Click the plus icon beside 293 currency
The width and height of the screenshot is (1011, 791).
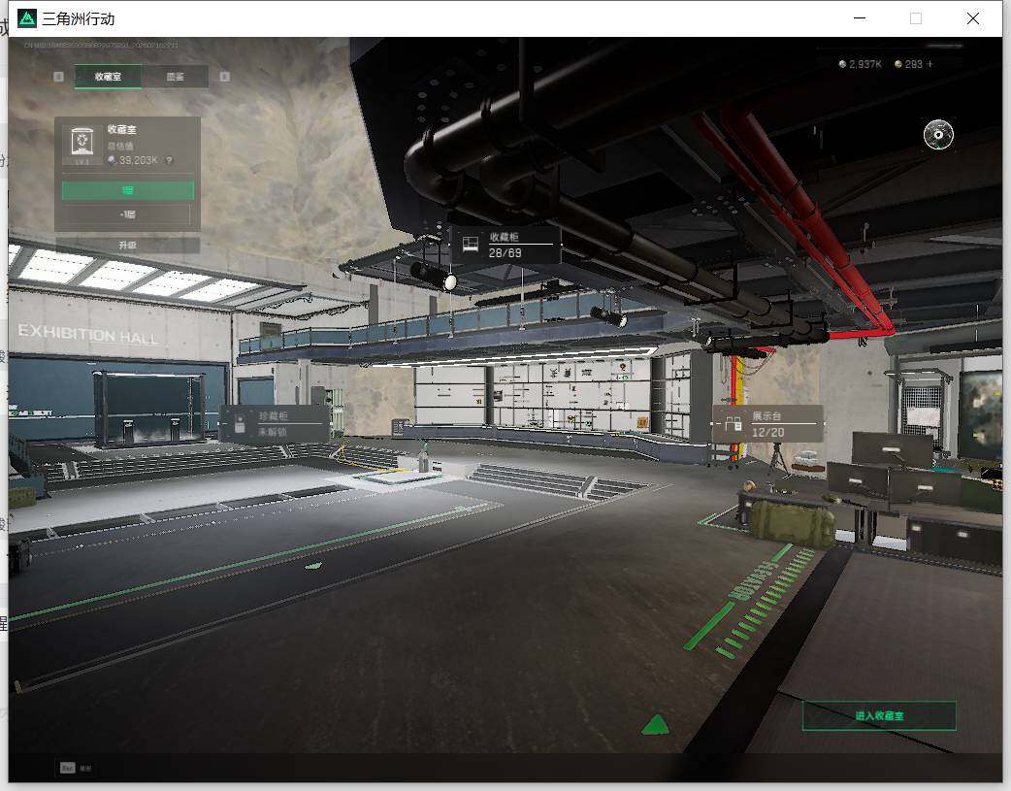point(929,64)
